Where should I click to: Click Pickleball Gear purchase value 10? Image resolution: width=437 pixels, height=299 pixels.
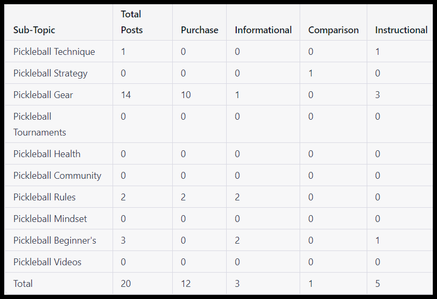click(x=185, y=95)
